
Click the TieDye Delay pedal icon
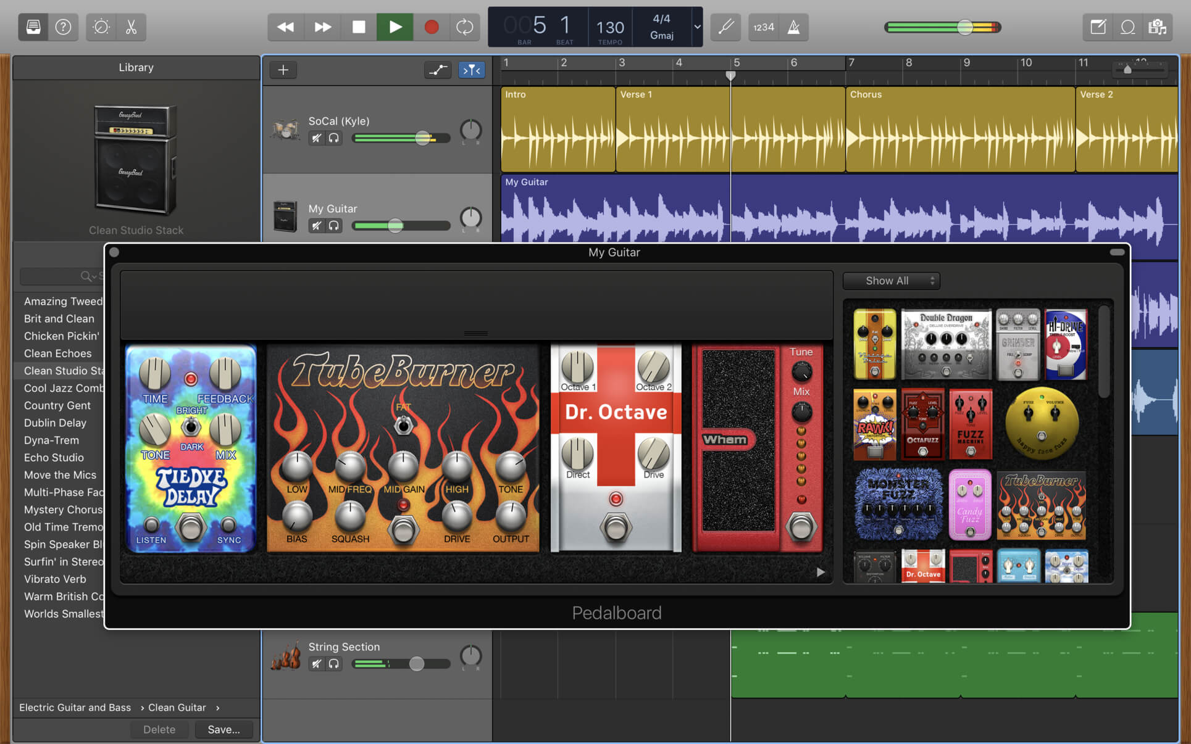[x=190, y=450]
